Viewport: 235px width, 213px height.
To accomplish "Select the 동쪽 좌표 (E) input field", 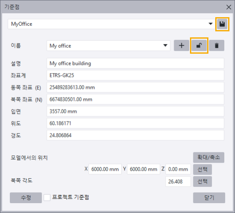I will (136, 87).
